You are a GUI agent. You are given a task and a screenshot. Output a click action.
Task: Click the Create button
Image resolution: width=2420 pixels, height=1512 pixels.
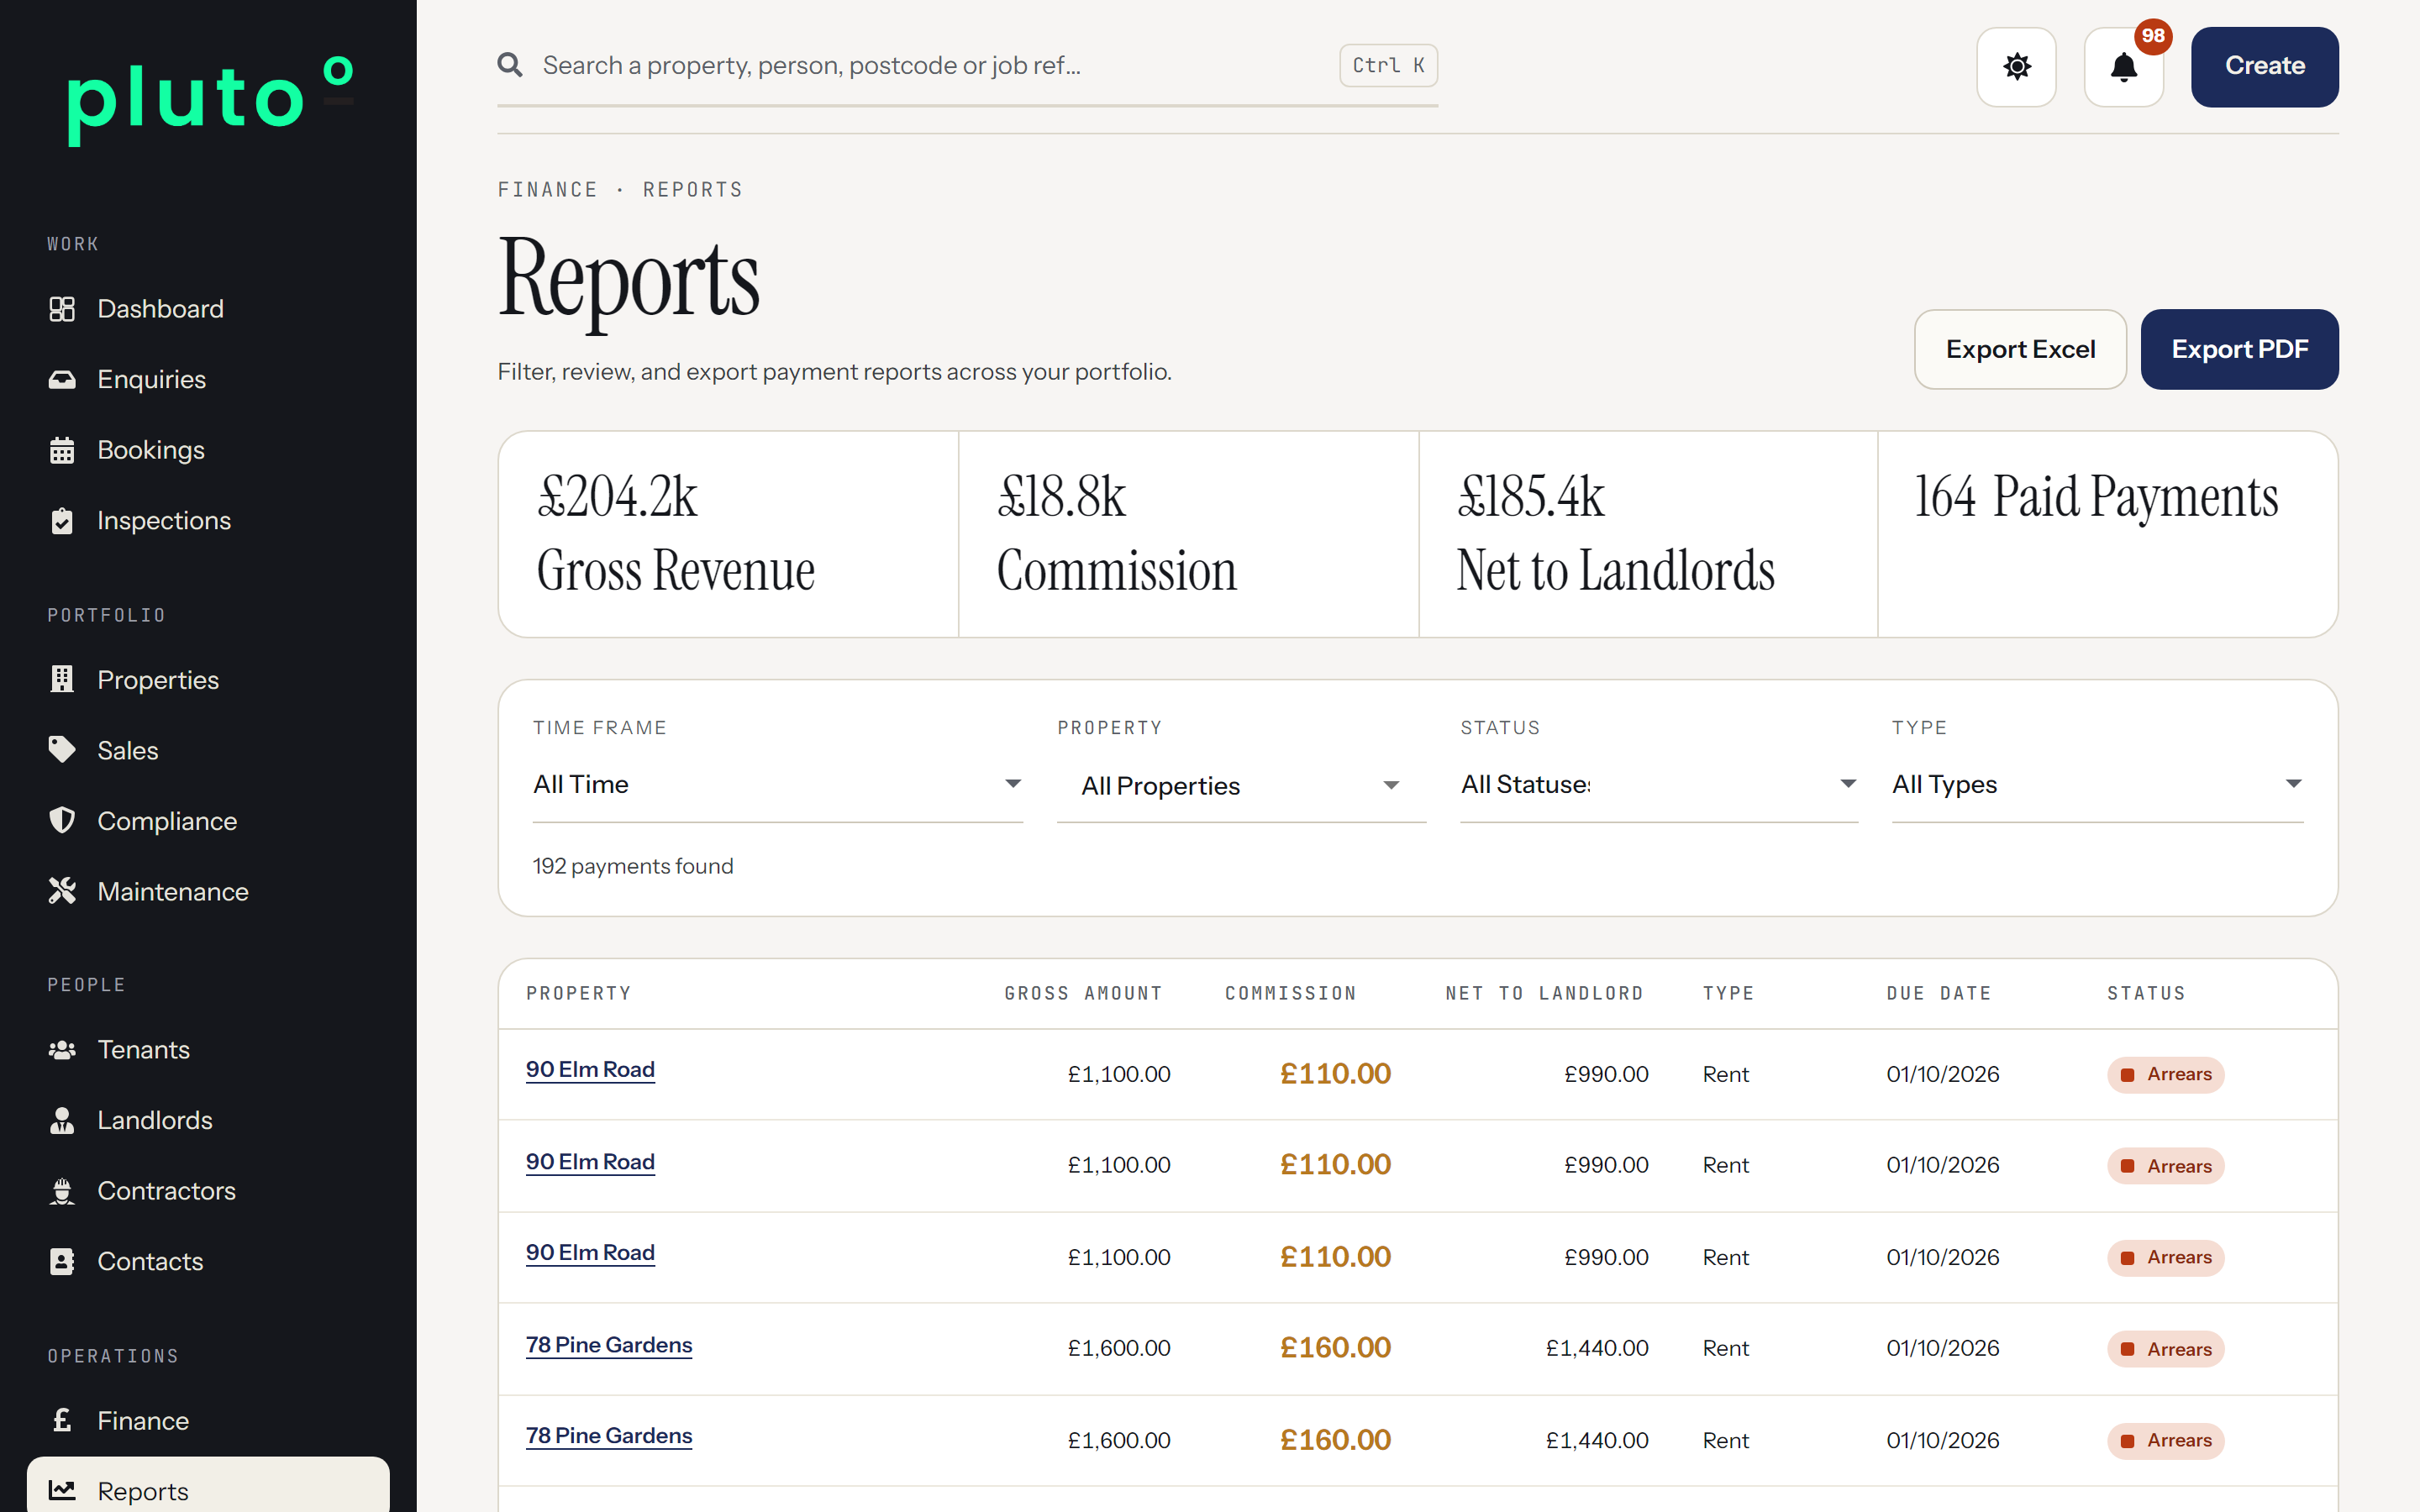[2264, 67]
